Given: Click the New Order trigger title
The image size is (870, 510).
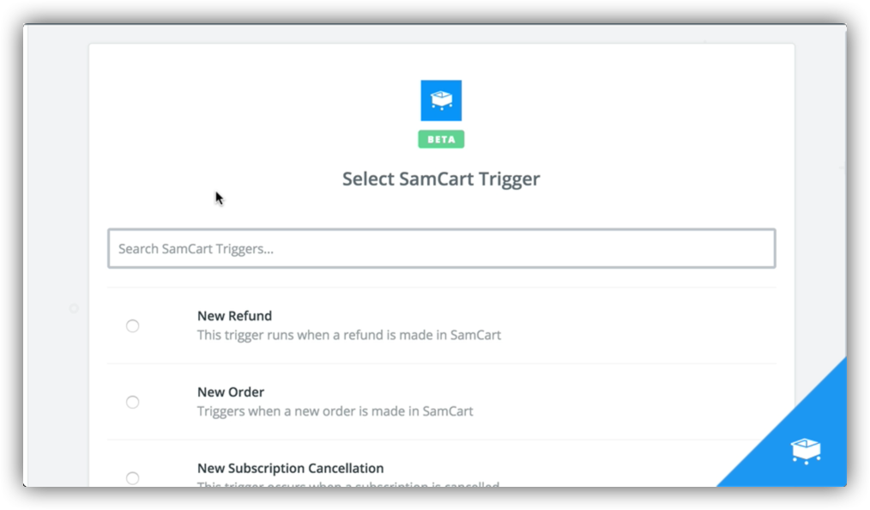Looking at the screenshot, I should (x=231, y=392).
